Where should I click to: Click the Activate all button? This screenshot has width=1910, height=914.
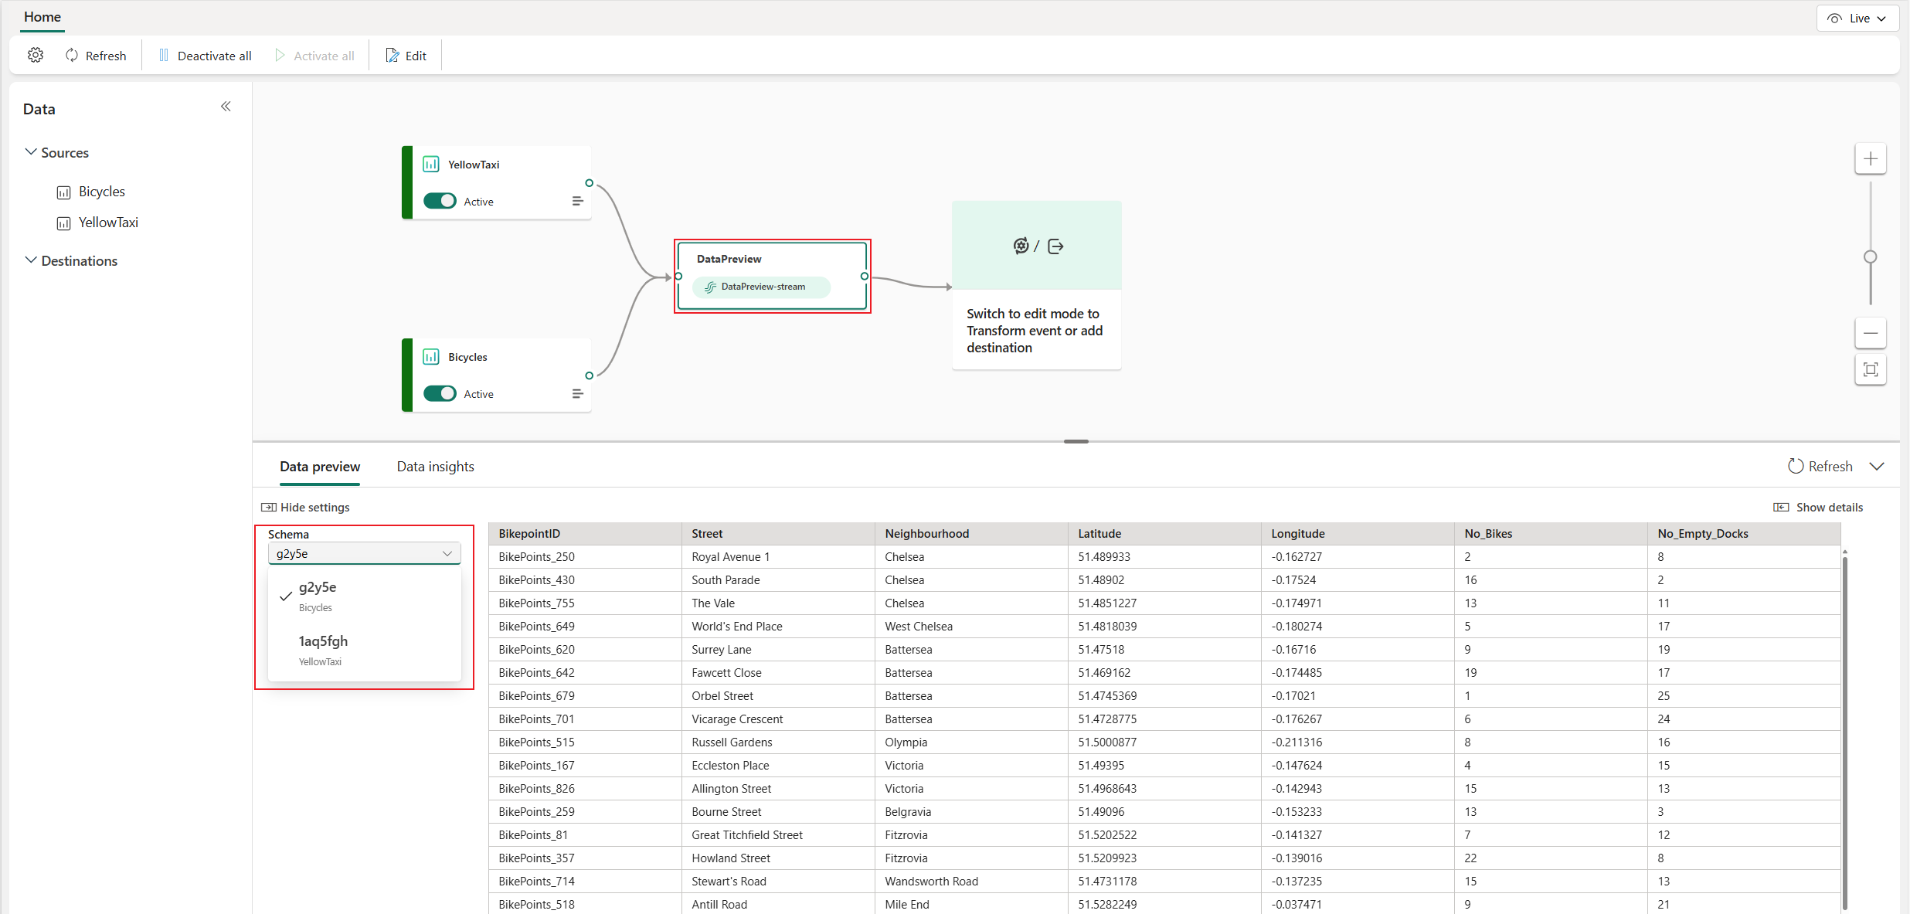click(x=314, y=56)
